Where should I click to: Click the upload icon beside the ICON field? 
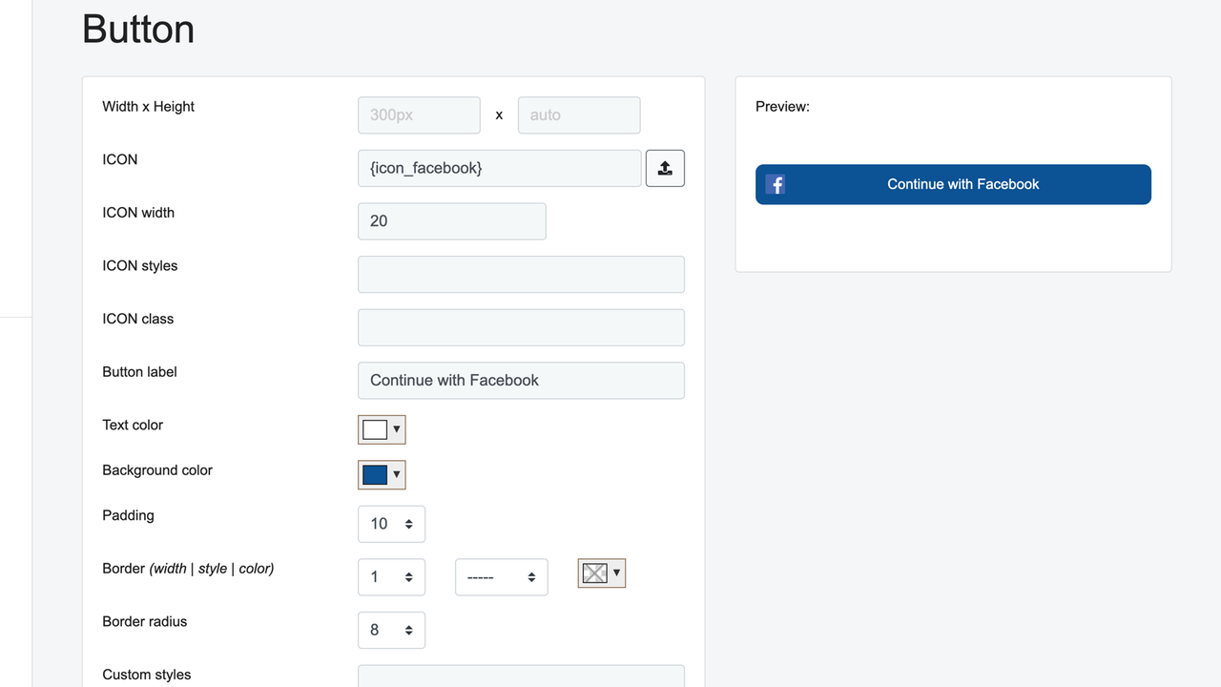point(665,168)
